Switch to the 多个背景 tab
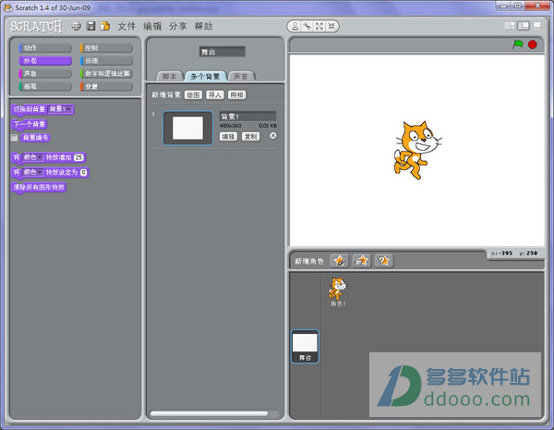The width and height of the screenshot is (554, 430). click(x=206, y=76)
